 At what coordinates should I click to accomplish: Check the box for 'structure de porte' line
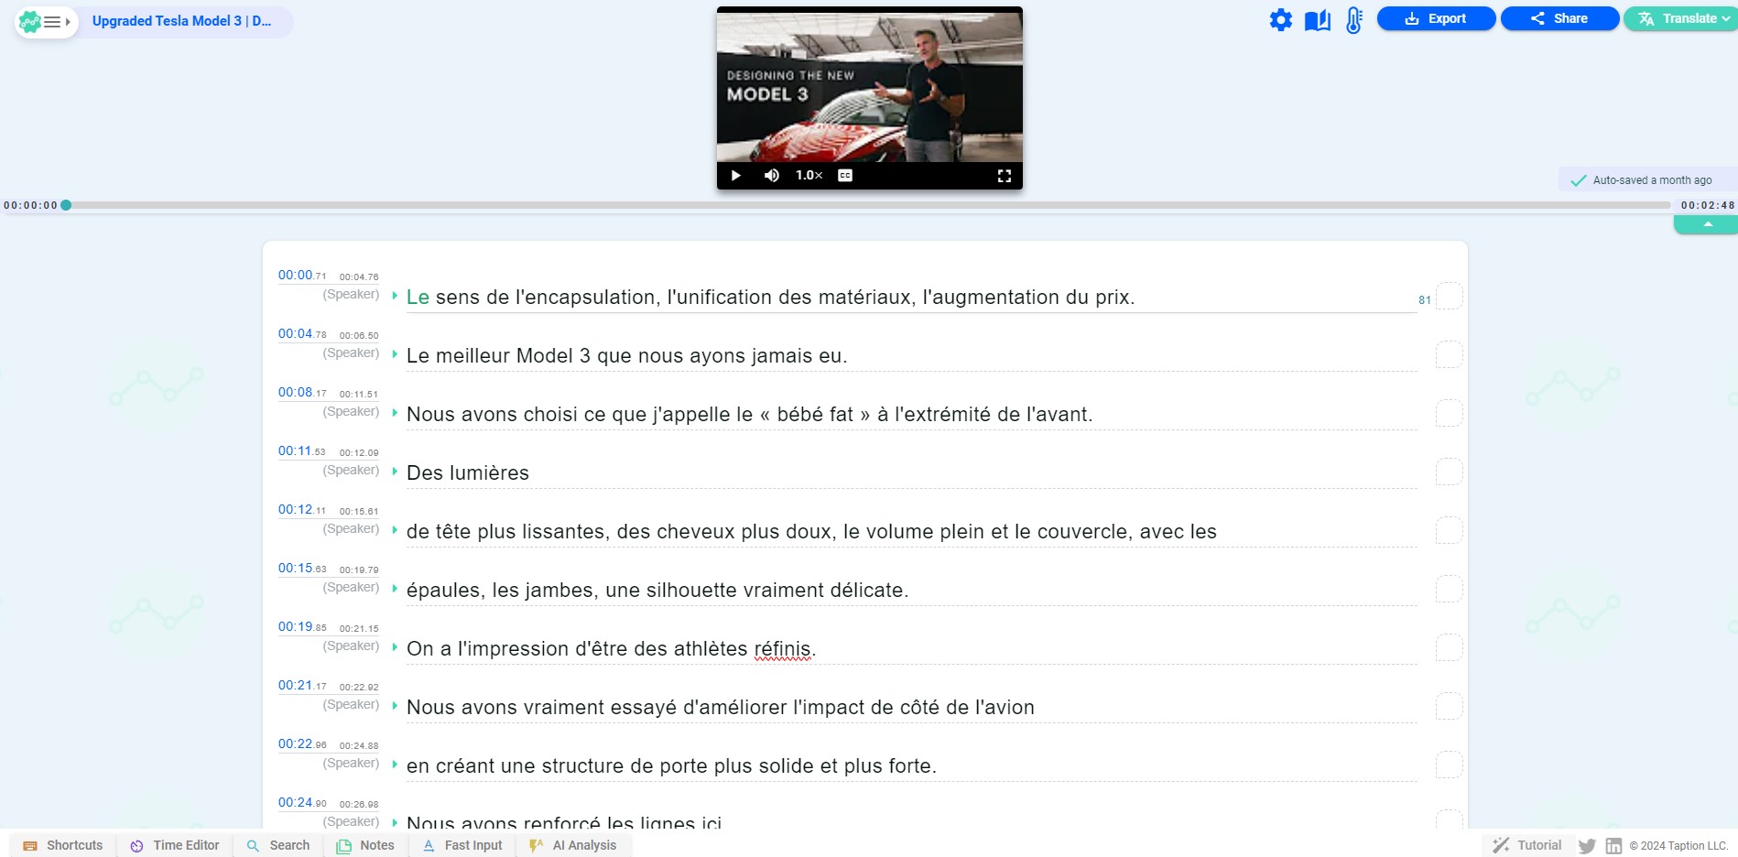click(x=1449, y=765)
